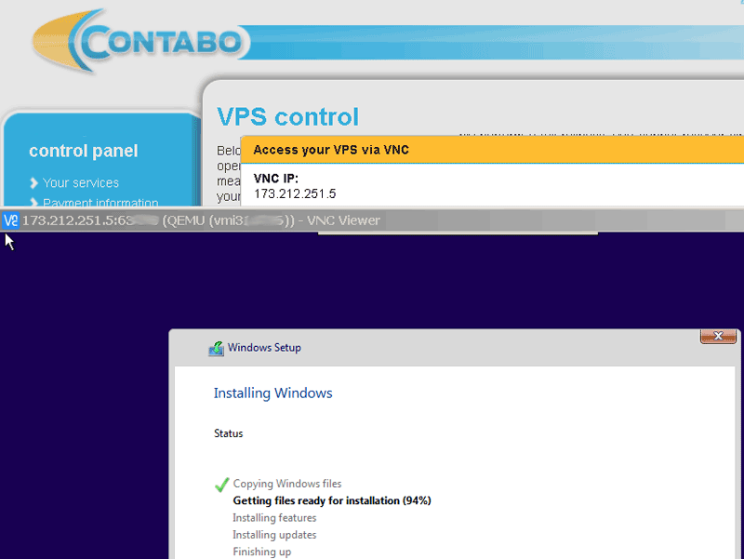This screenshot has height=559, width=744.
Task: Click the VNC Viewer title bar icon
Action: click(10, 220)
